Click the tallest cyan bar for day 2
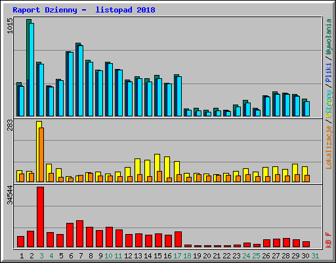The image size is (336, 263). (x=31, y=70)
